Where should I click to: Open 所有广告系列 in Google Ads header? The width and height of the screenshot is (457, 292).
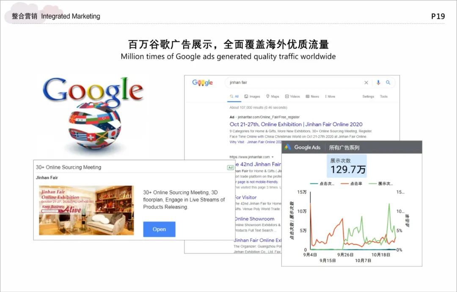(x=344, y=147)
